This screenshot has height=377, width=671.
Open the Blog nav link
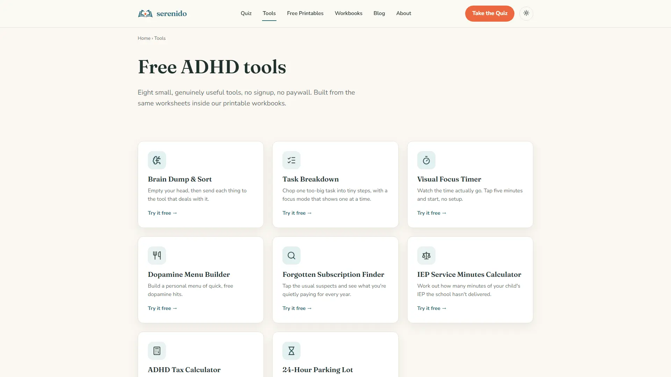(x=379, y=13)
